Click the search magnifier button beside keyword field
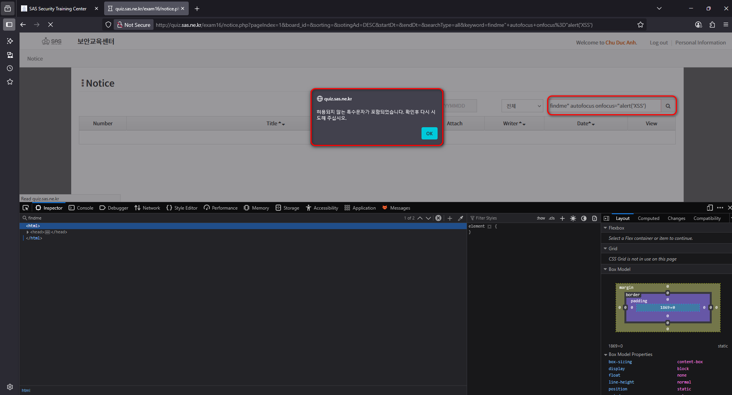The height and width of the screenshot is (395, 732). click(x=668, y=106)
